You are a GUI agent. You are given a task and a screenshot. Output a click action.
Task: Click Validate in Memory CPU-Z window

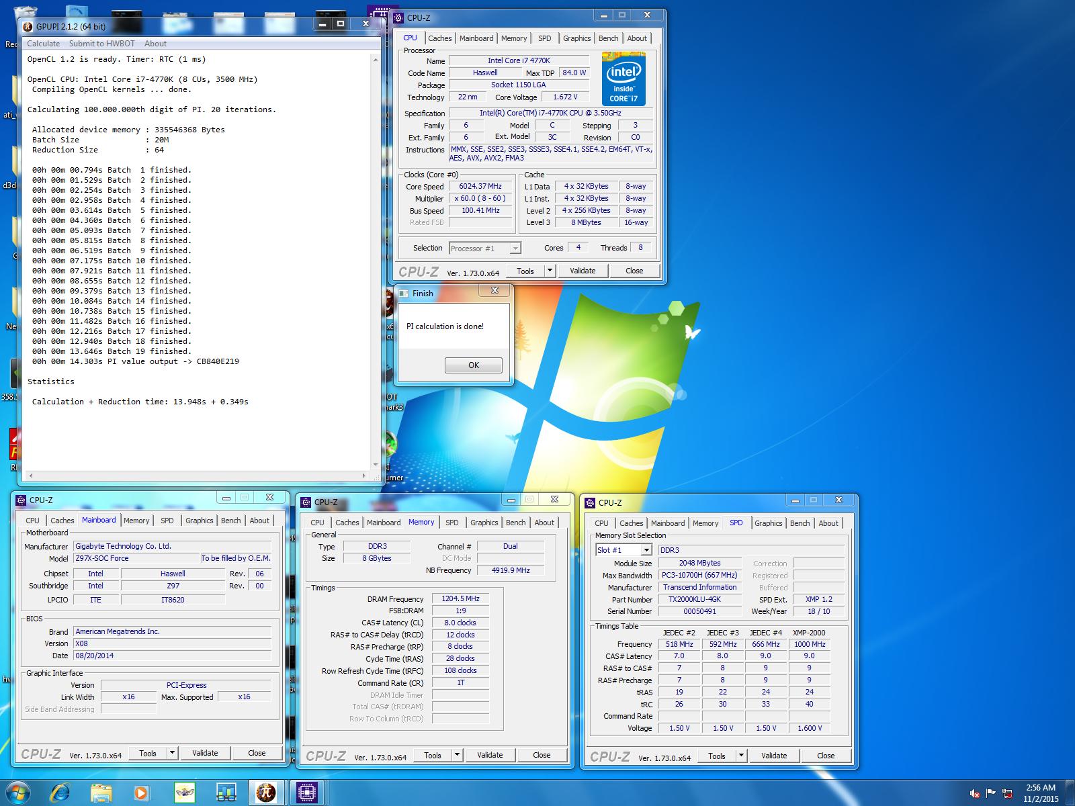(490, 755)
